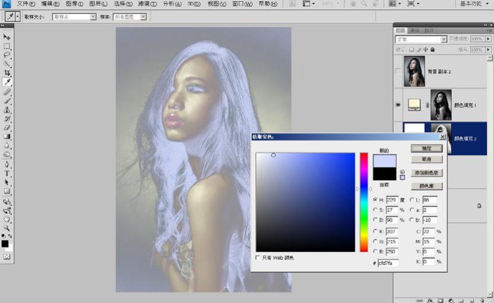Select the Eyedropper tool in toolbox
Screen dimensions: 494x303
click(7, 82)
